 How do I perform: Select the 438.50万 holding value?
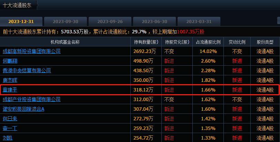(143, 70)
